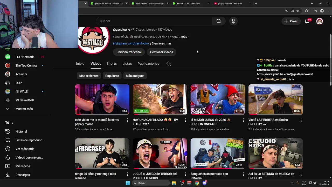Viewport: 332px width, 187px height.
Task: Filter videos by Populares
Action: point(112,76)
